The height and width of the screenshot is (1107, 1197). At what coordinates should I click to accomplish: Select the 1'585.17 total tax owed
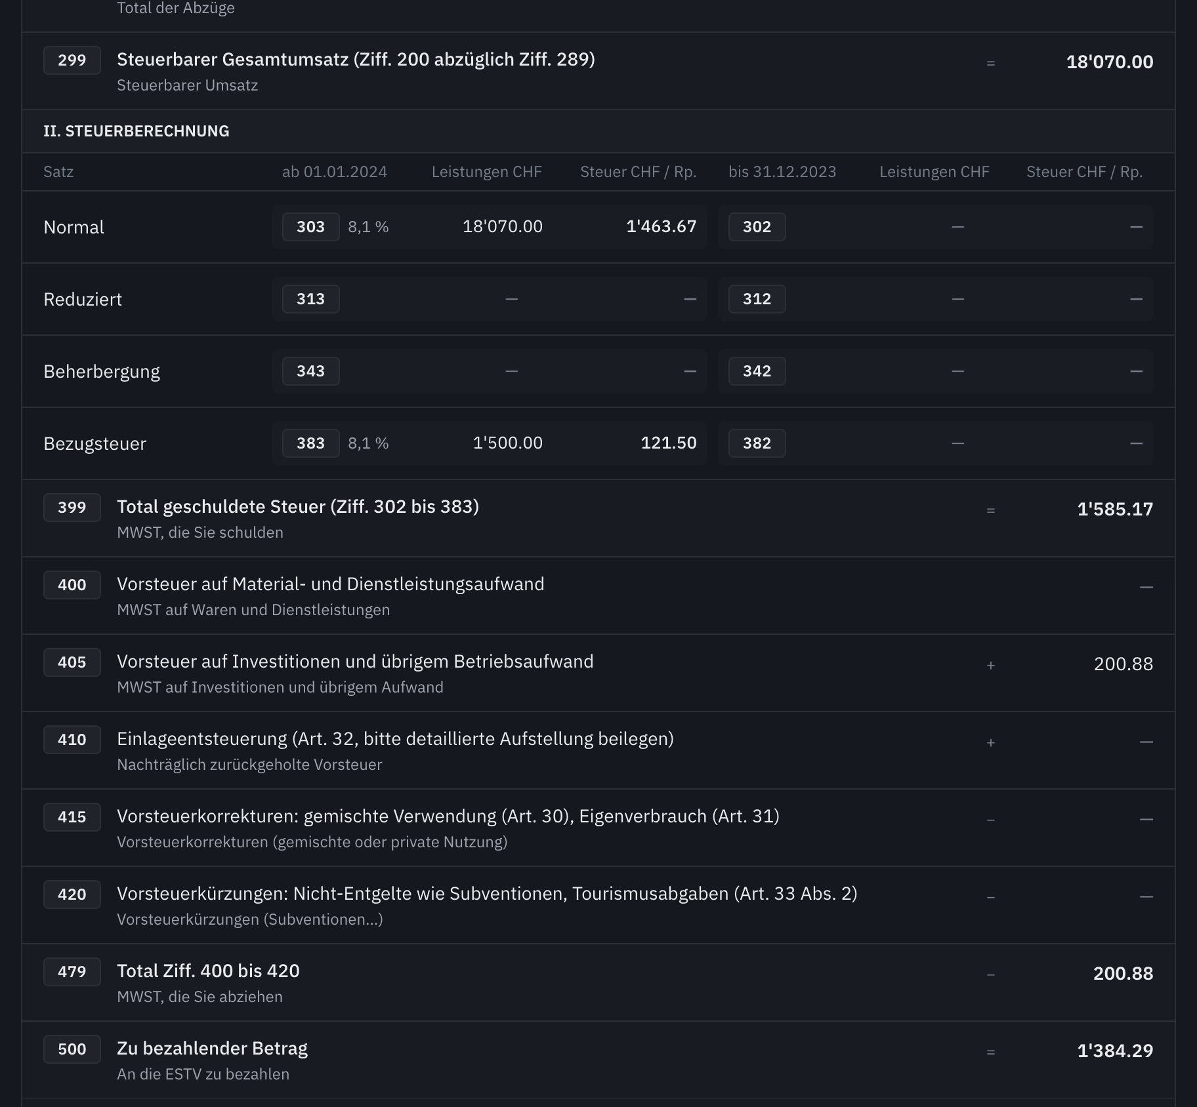point(1115,510)
